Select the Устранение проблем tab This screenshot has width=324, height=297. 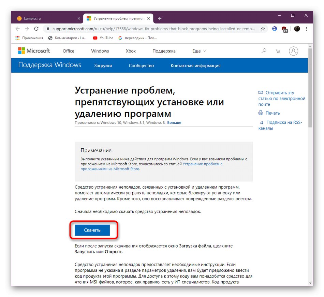click(118, 18)
